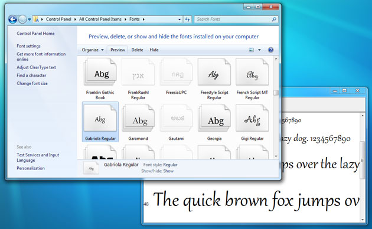
Task: Click the Hide toolbar button
Action: (154, 50)
